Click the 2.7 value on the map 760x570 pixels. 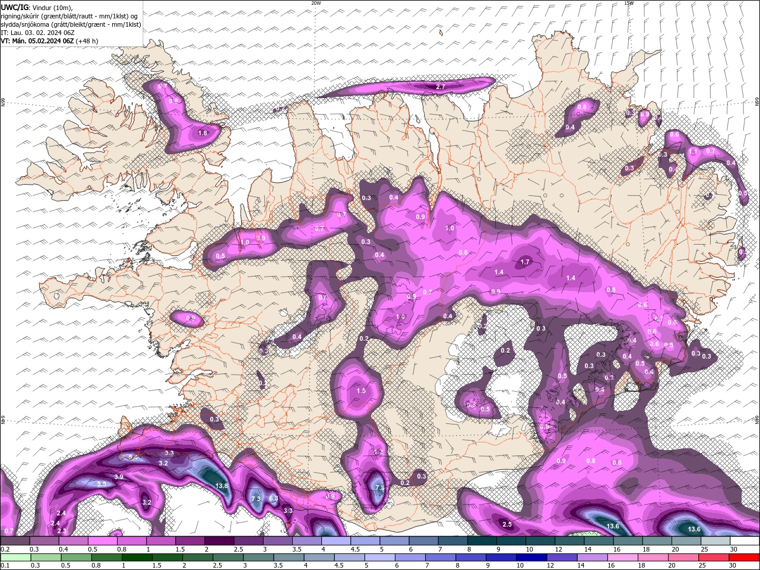pyautogui.click(x=441, y=87)
